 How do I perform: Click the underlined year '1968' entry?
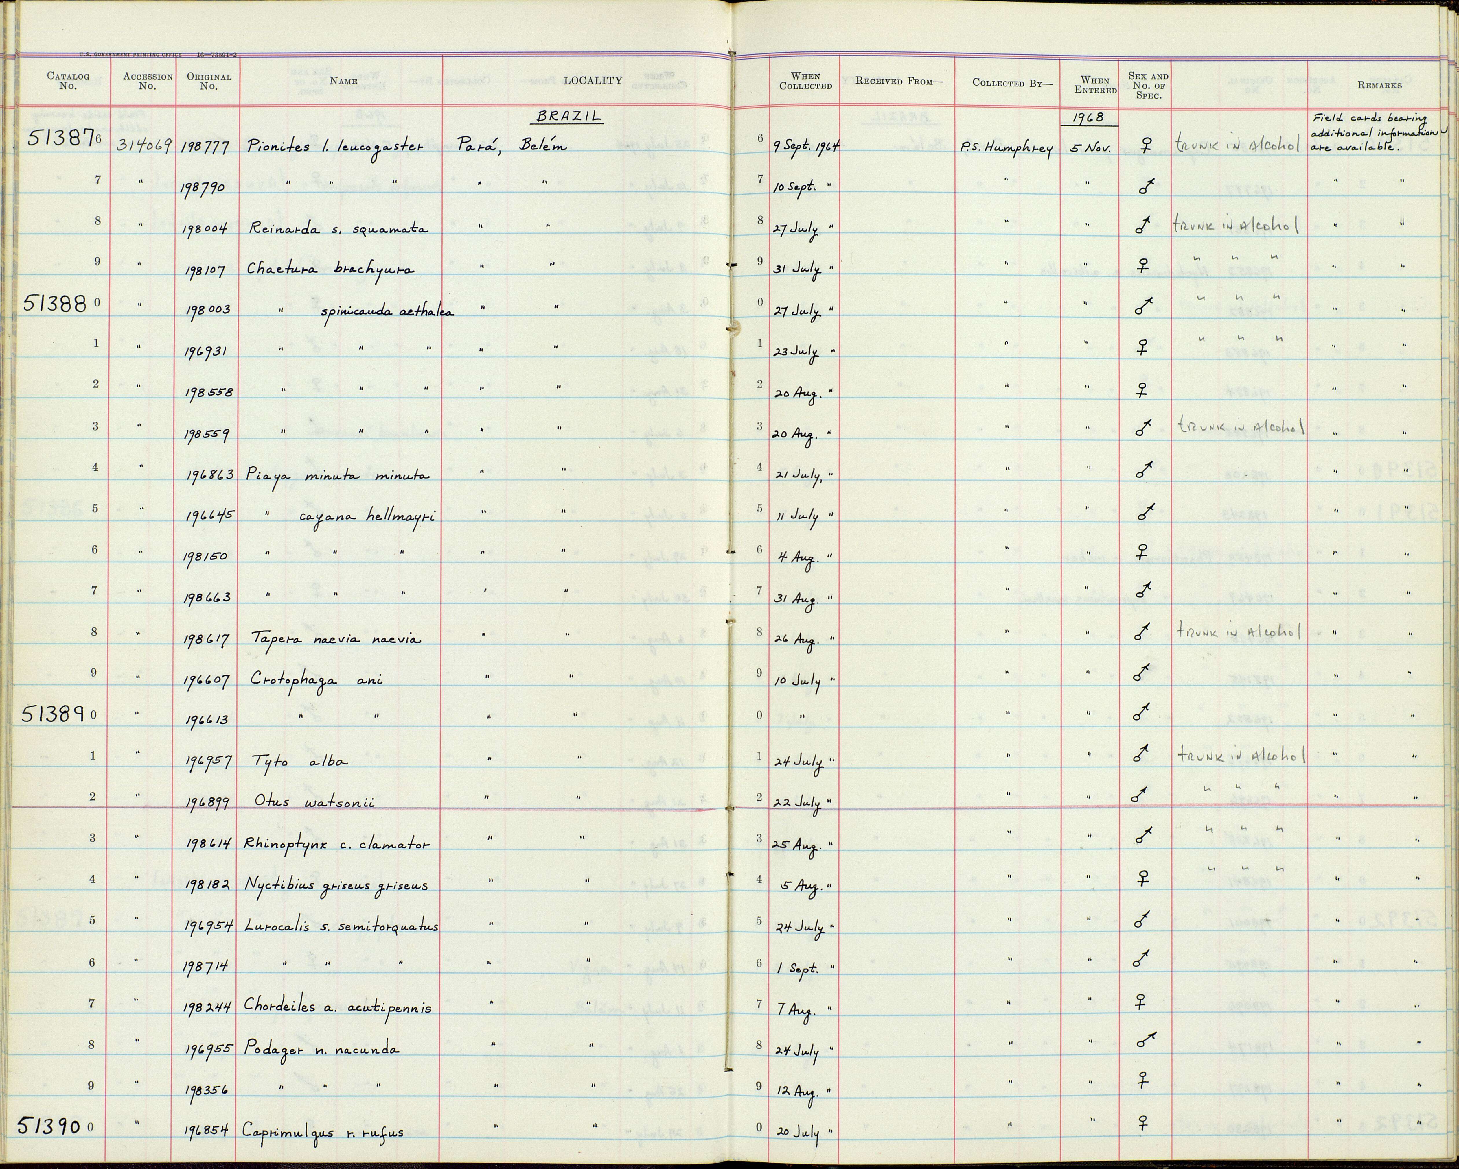coord(1089,118)
